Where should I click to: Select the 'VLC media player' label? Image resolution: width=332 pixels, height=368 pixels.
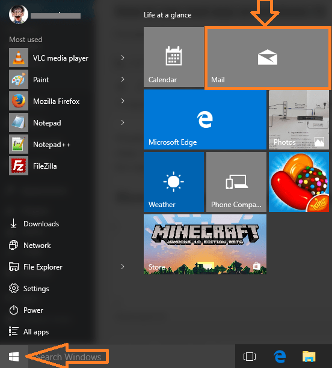click(x=61, y=58)
